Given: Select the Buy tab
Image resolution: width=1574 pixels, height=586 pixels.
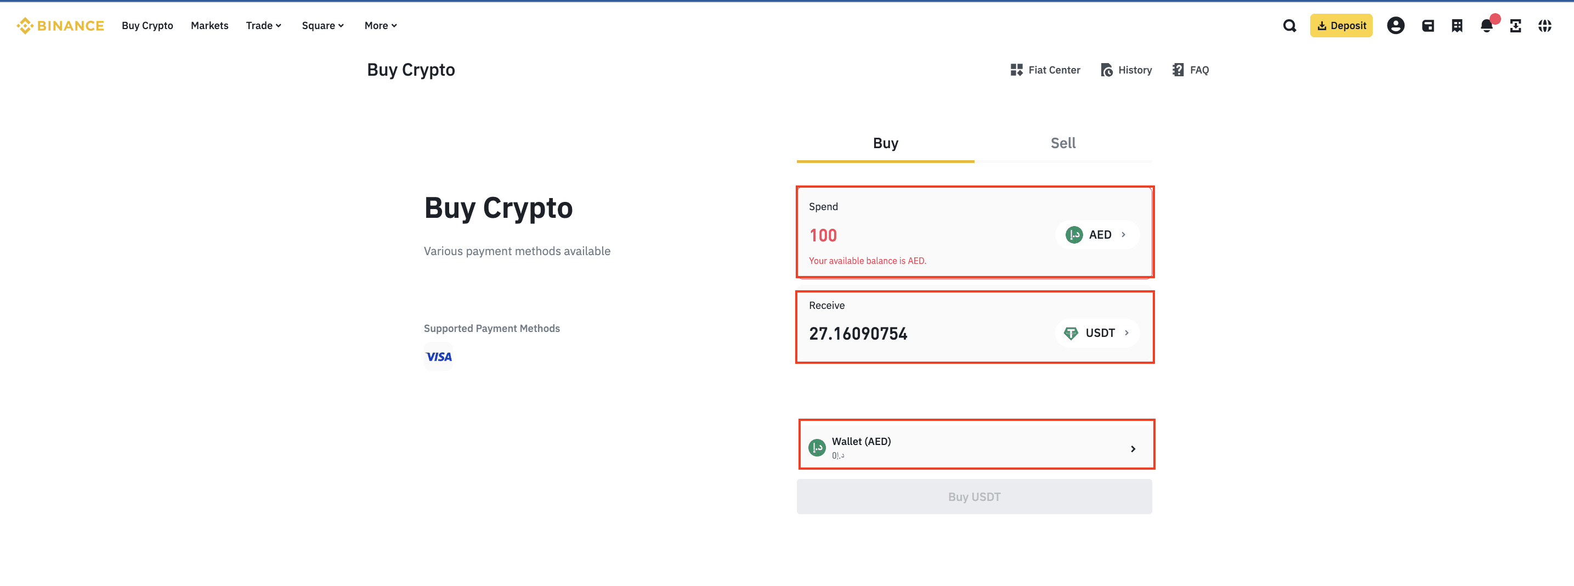Looking at the screenshot, I should (x=885, y=143).
